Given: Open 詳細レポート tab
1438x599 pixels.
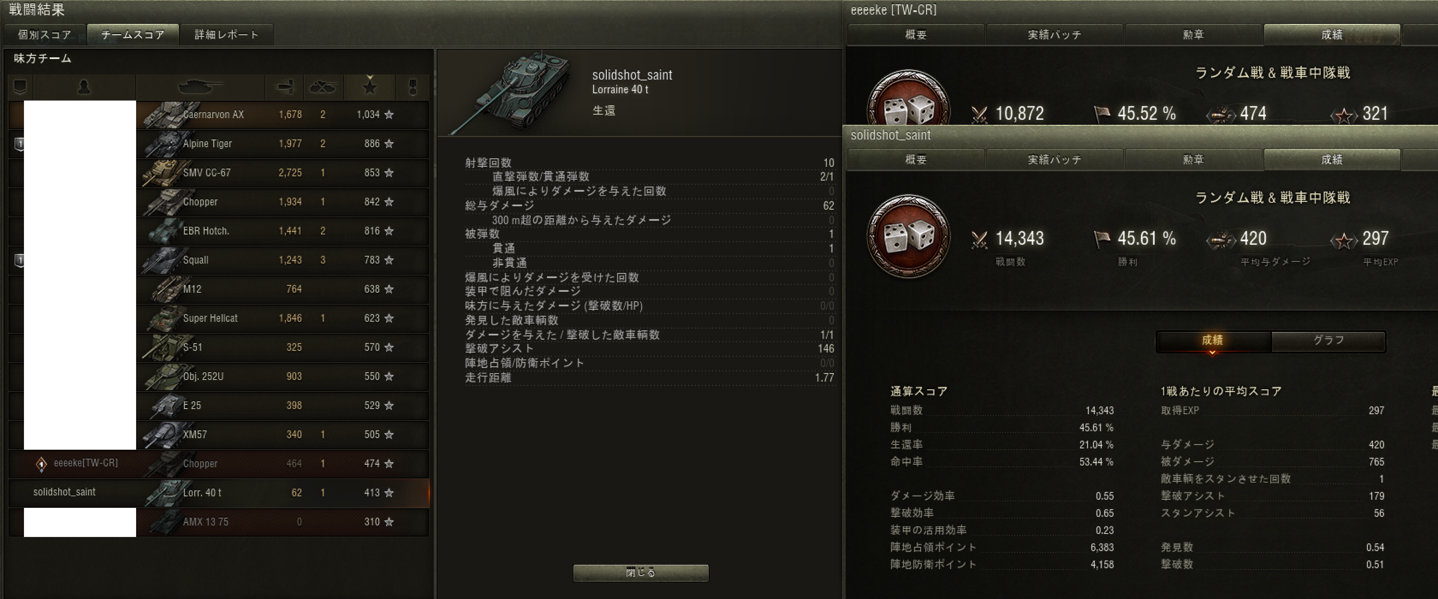Looking at the screenshot, I should [x=227, y=35].
